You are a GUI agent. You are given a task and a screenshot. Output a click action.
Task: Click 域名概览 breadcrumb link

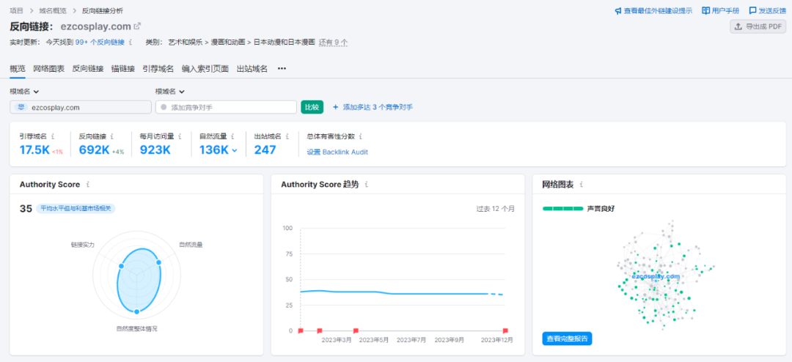click(54, 10)
